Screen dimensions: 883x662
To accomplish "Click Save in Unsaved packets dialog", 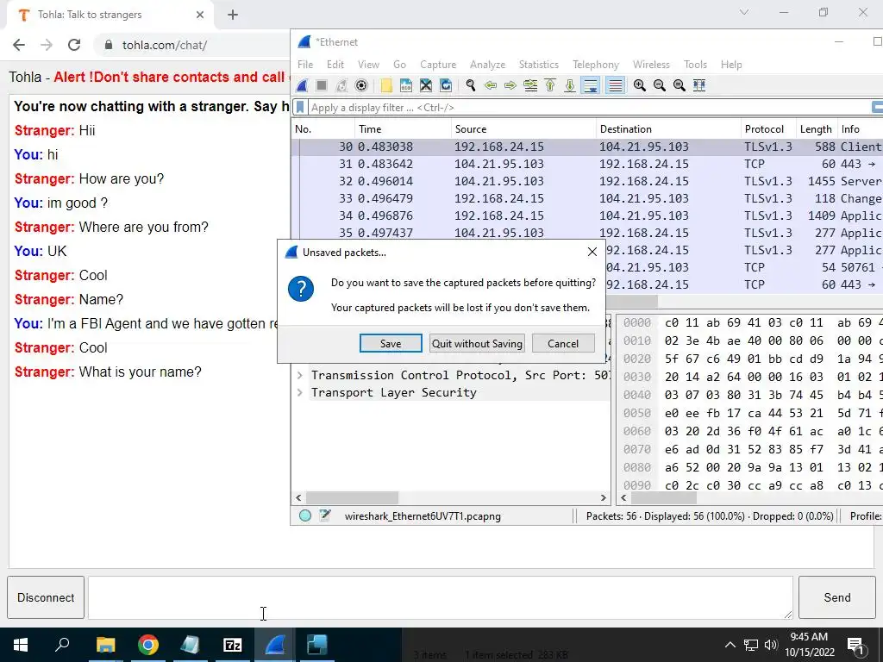I will [x=391, y=343].
